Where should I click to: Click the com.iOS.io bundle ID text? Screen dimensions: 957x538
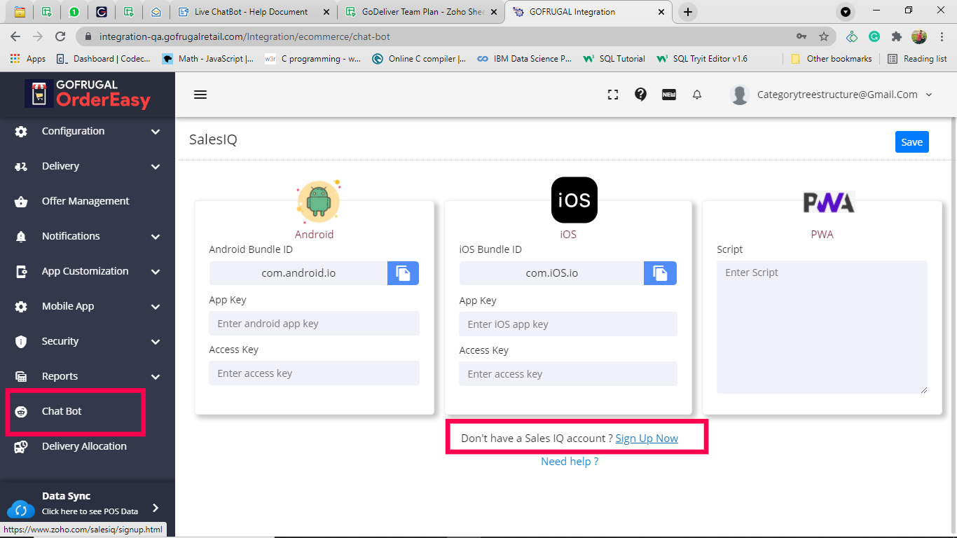coord(552,273)
